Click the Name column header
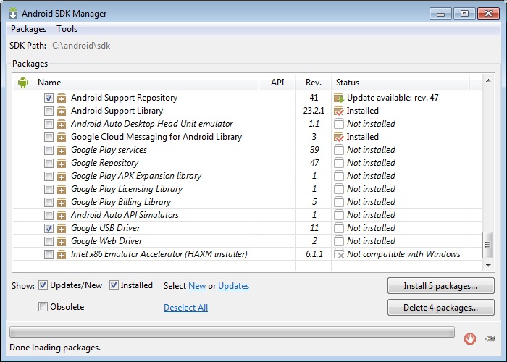This screenshot has height=362, width=507. (49, 83)
